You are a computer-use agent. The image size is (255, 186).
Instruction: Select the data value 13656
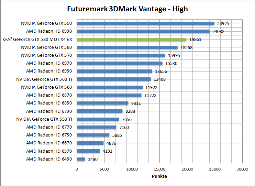point(161,71)
